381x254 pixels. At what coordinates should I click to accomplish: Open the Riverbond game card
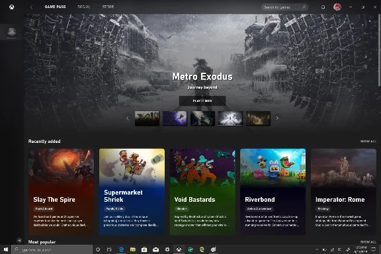pyautogui.click(x=273, y=192)
